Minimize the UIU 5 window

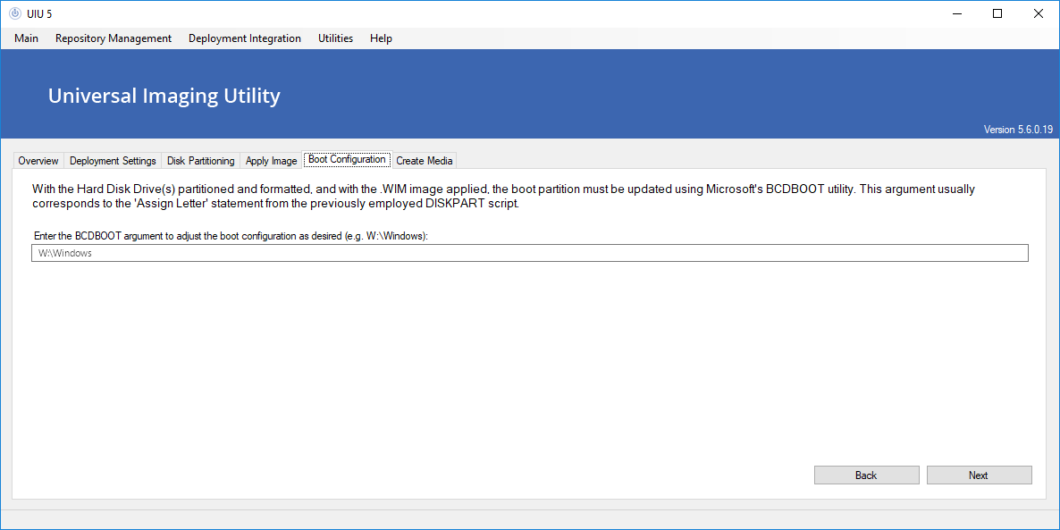[x=956, y=13]
